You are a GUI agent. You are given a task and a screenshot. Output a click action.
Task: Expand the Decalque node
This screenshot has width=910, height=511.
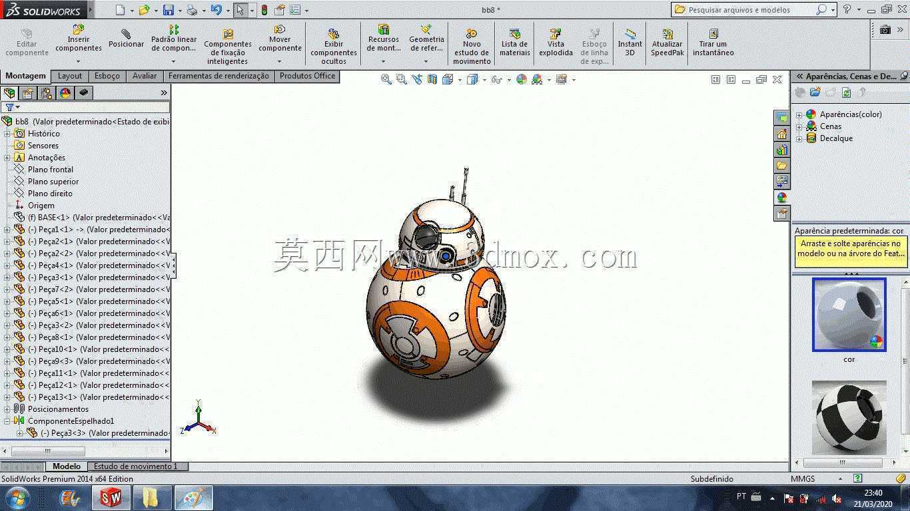(x=799, y=138)
